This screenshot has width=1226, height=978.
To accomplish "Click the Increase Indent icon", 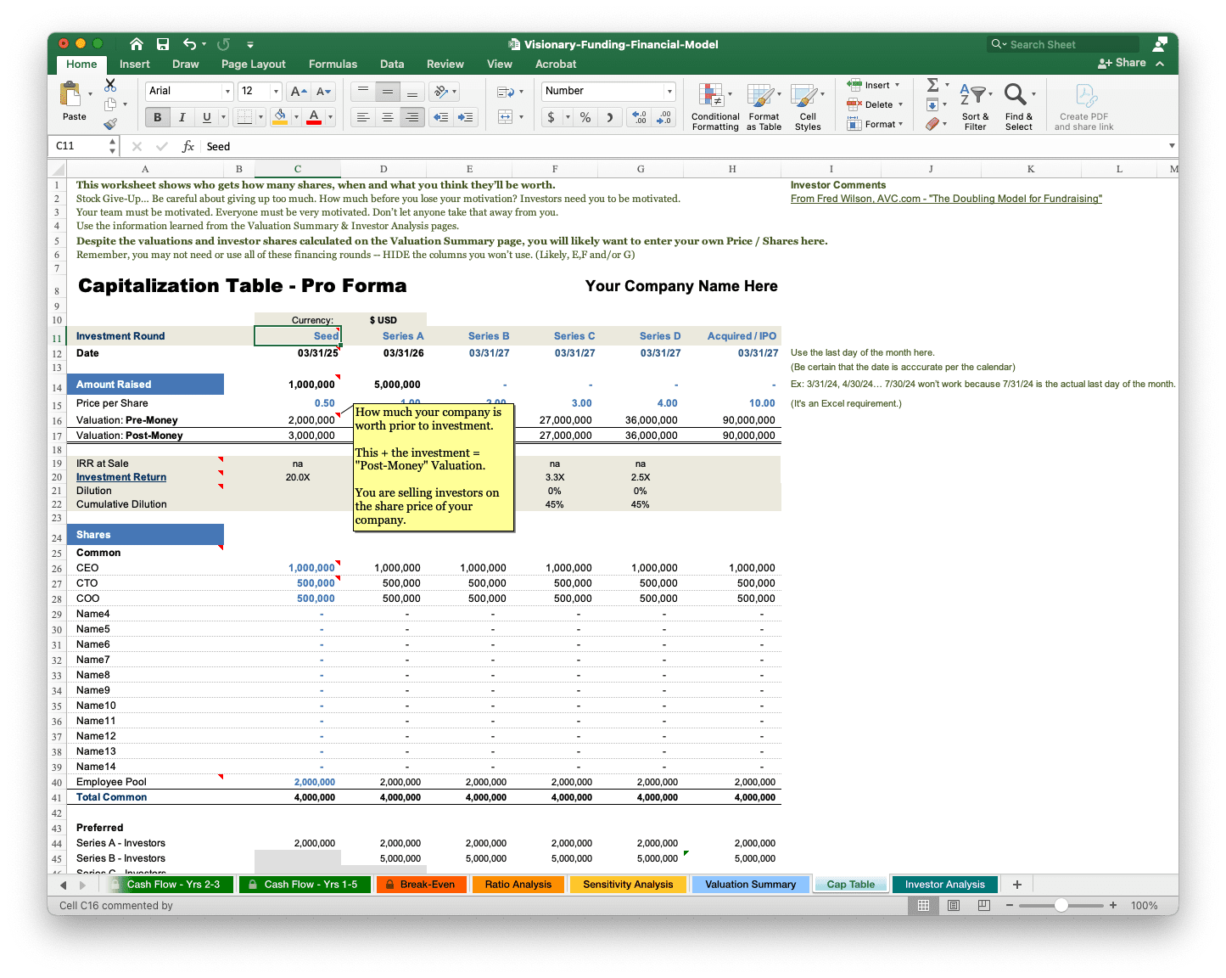I will pyautogui.click(x=465, y=117).
